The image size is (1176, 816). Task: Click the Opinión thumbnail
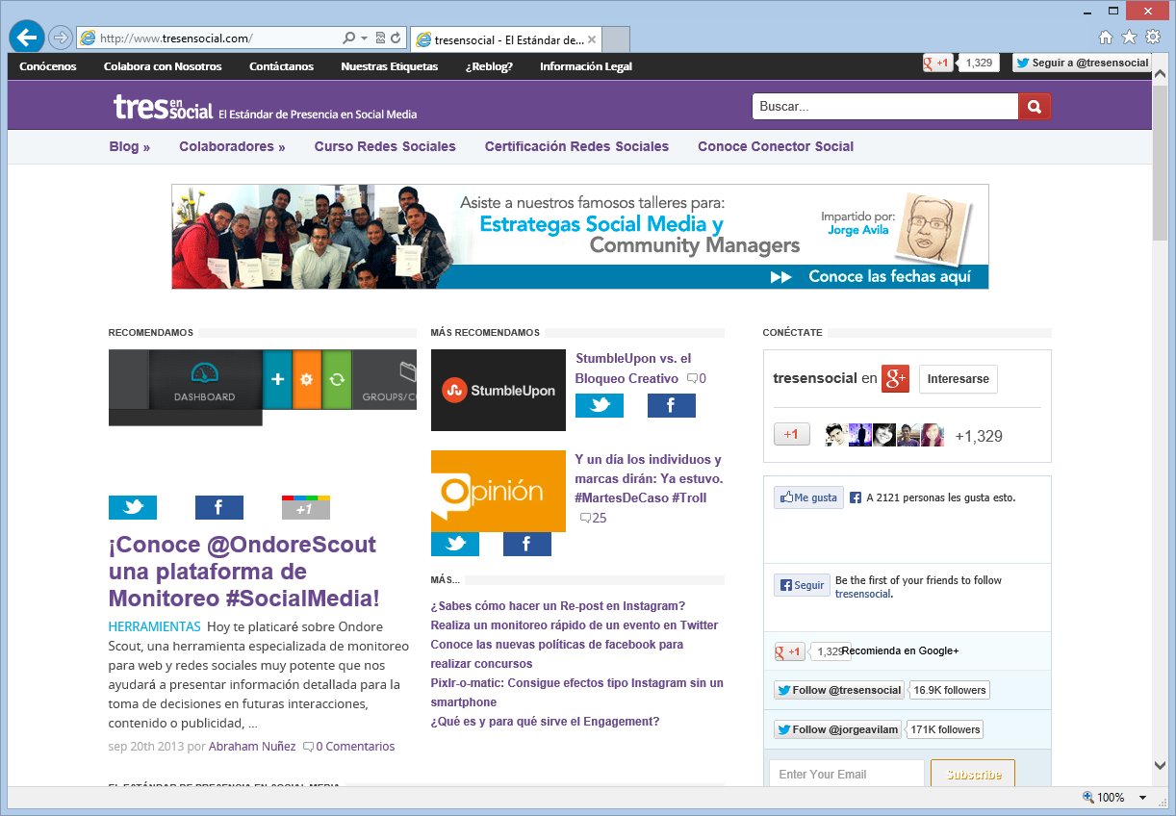499,491
